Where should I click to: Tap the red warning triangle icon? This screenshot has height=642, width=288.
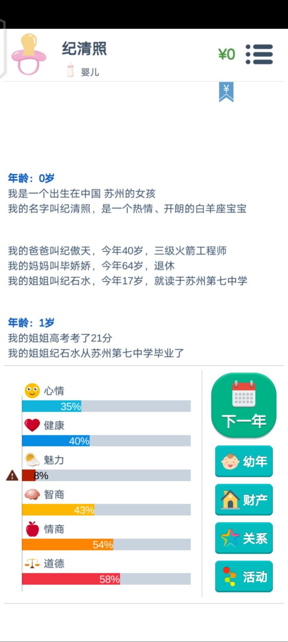12,475
